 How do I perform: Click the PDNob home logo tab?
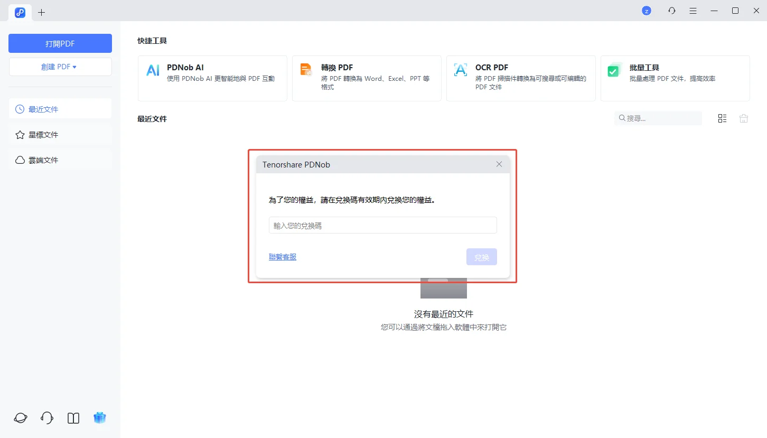click(x=20, y=12)
